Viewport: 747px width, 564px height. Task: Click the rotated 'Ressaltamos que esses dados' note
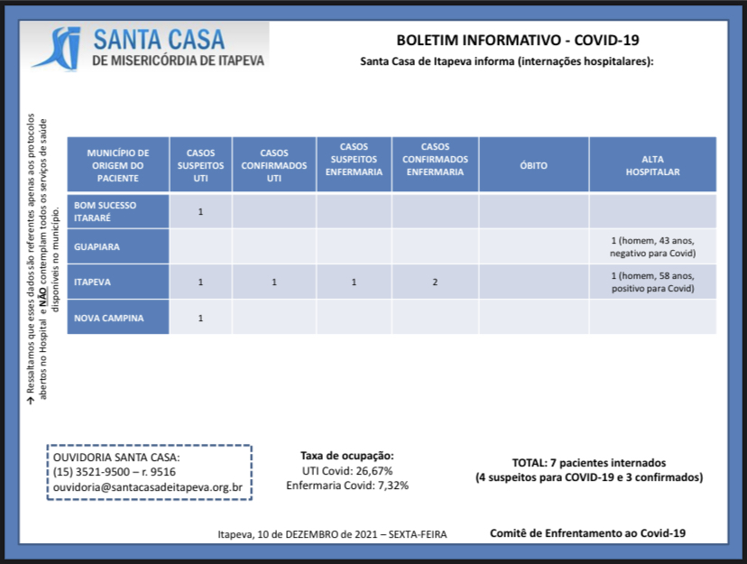click(43, 259)
